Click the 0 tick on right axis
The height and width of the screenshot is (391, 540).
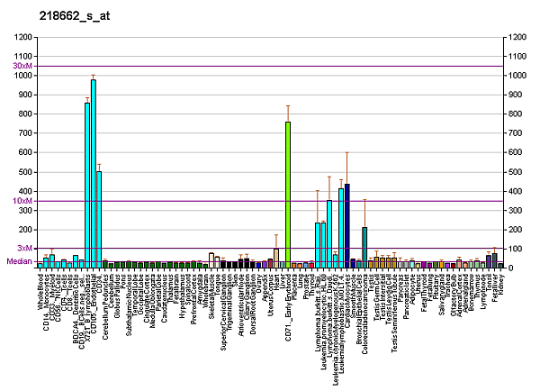[511, 268]
